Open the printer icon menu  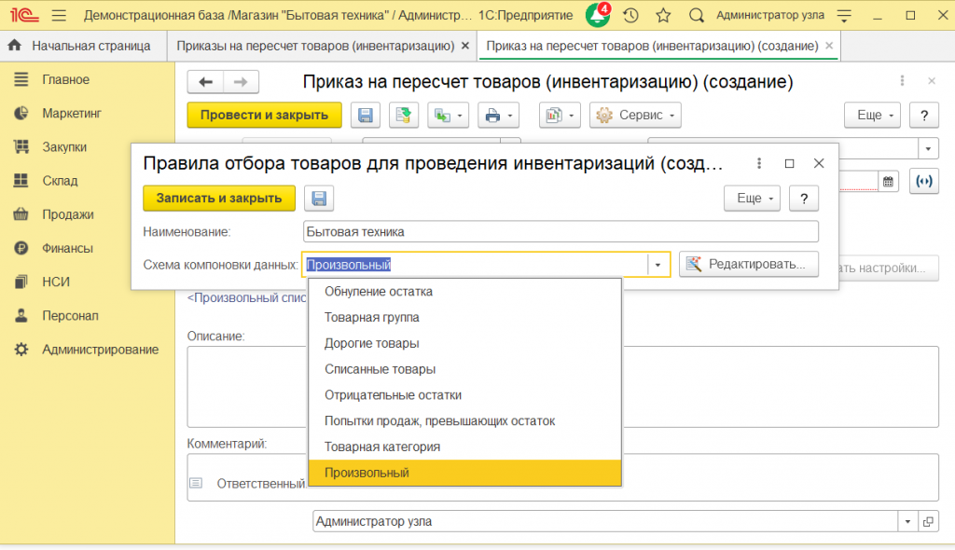[x=498, y=115]
